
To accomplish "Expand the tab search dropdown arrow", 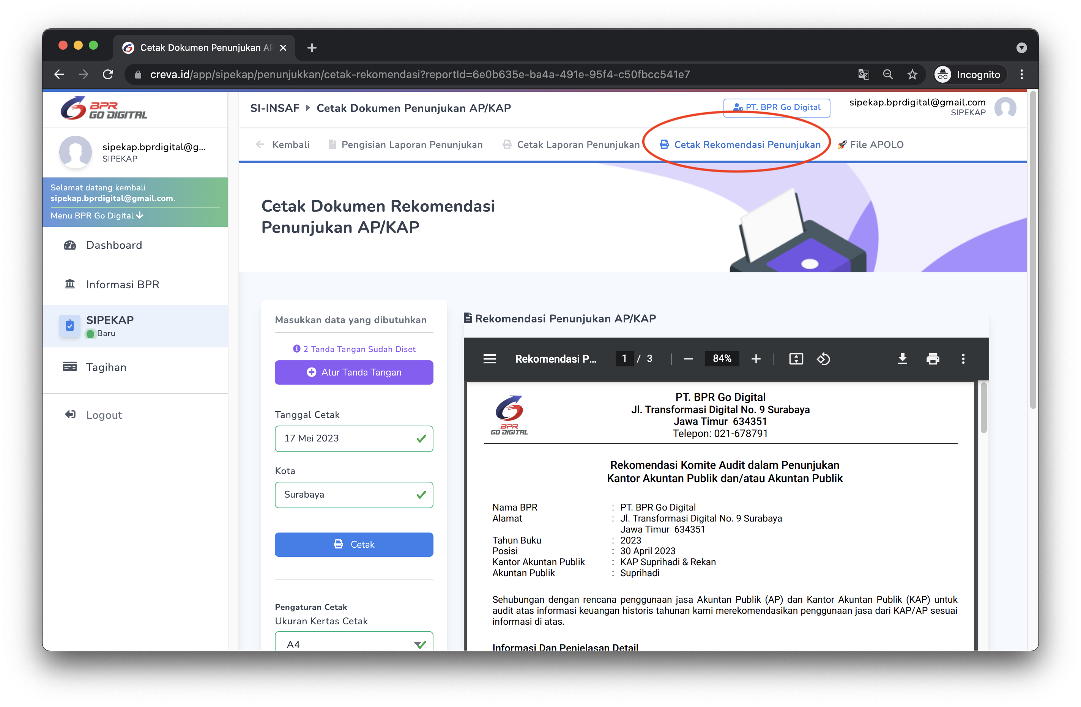I will 1021,48.
